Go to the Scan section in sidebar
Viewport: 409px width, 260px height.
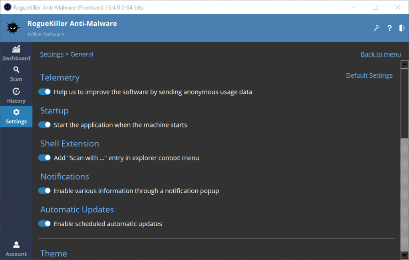(16, 74)
